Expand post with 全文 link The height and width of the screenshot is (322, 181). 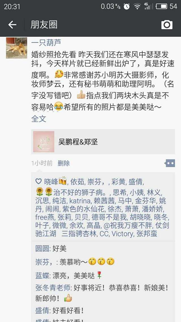[x=39, y=119]
